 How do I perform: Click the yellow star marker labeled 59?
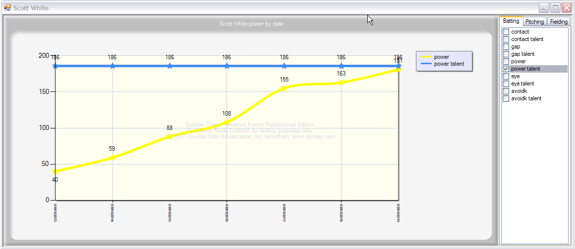(113, 157)
